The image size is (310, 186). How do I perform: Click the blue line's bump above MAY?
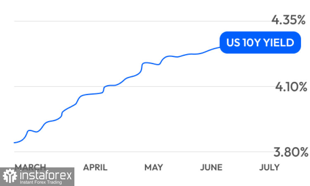146,63
